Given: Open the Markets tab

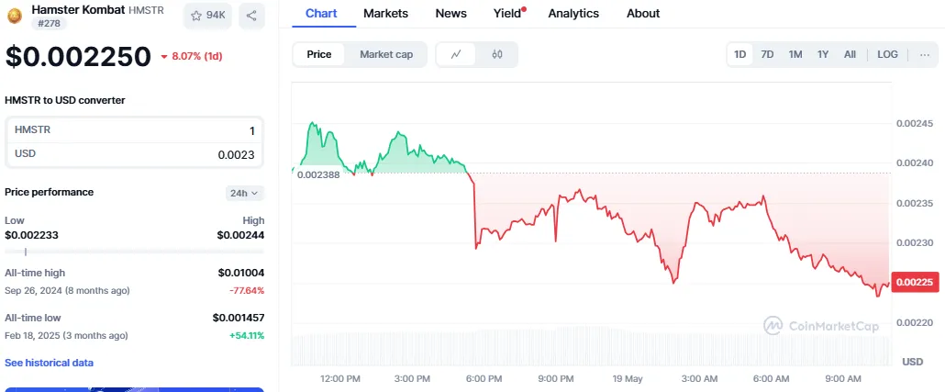Looking at the screenshot, I should tap(385, 13).
